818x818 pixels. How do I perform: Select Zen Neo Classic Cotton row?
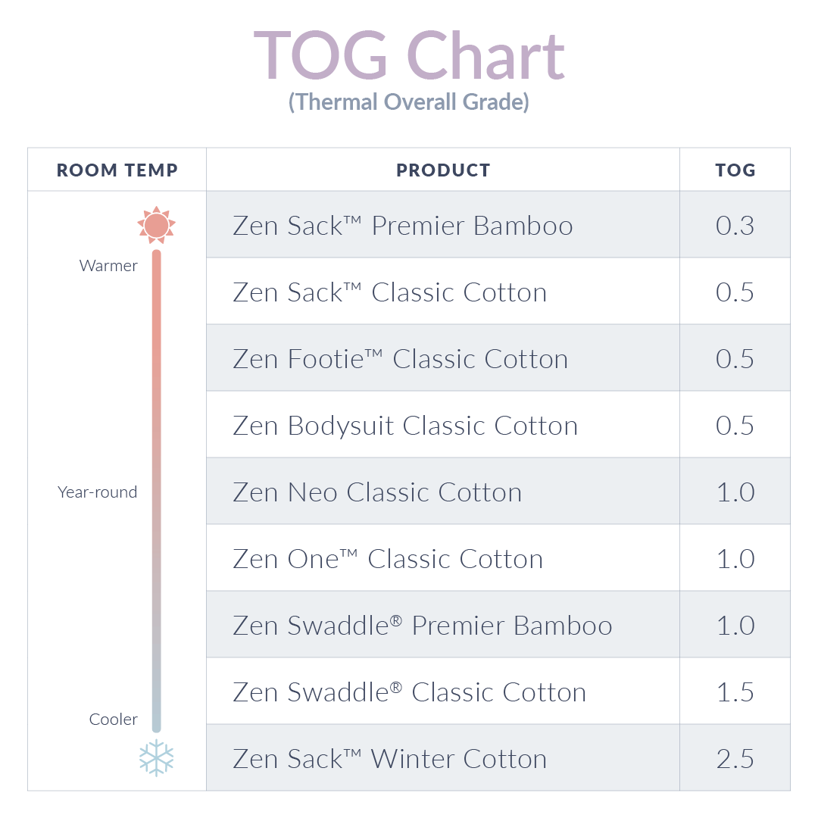377,492
